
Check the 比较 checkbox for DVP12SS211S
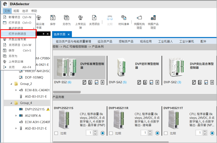[56, 133]
